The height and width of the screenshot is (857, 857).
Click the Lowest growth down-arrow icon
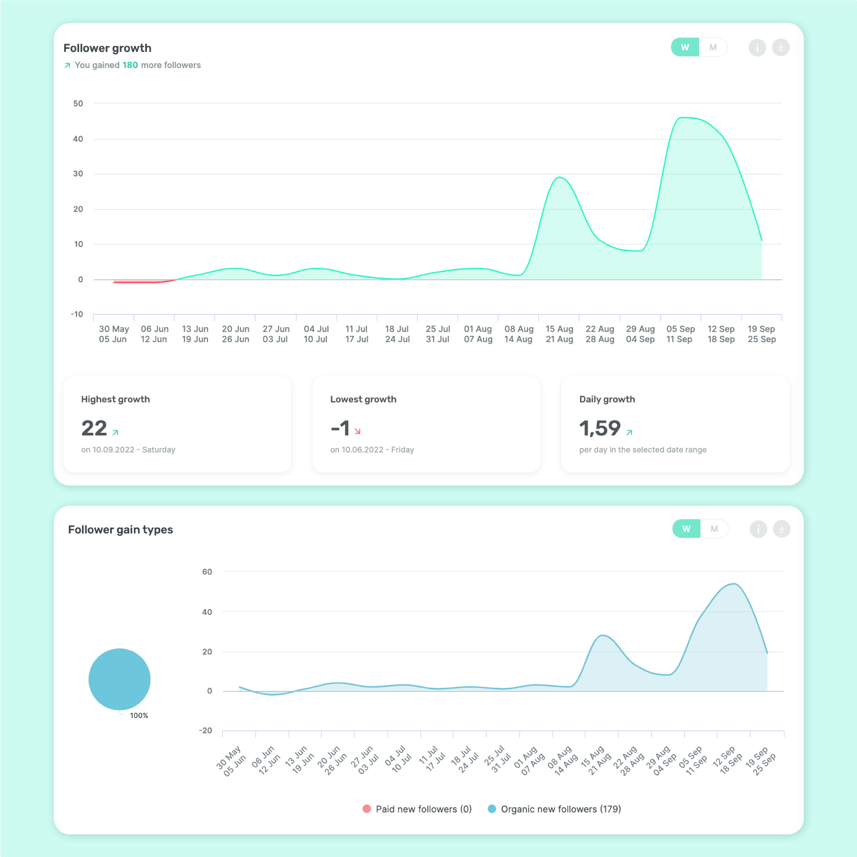click(358, 431)
